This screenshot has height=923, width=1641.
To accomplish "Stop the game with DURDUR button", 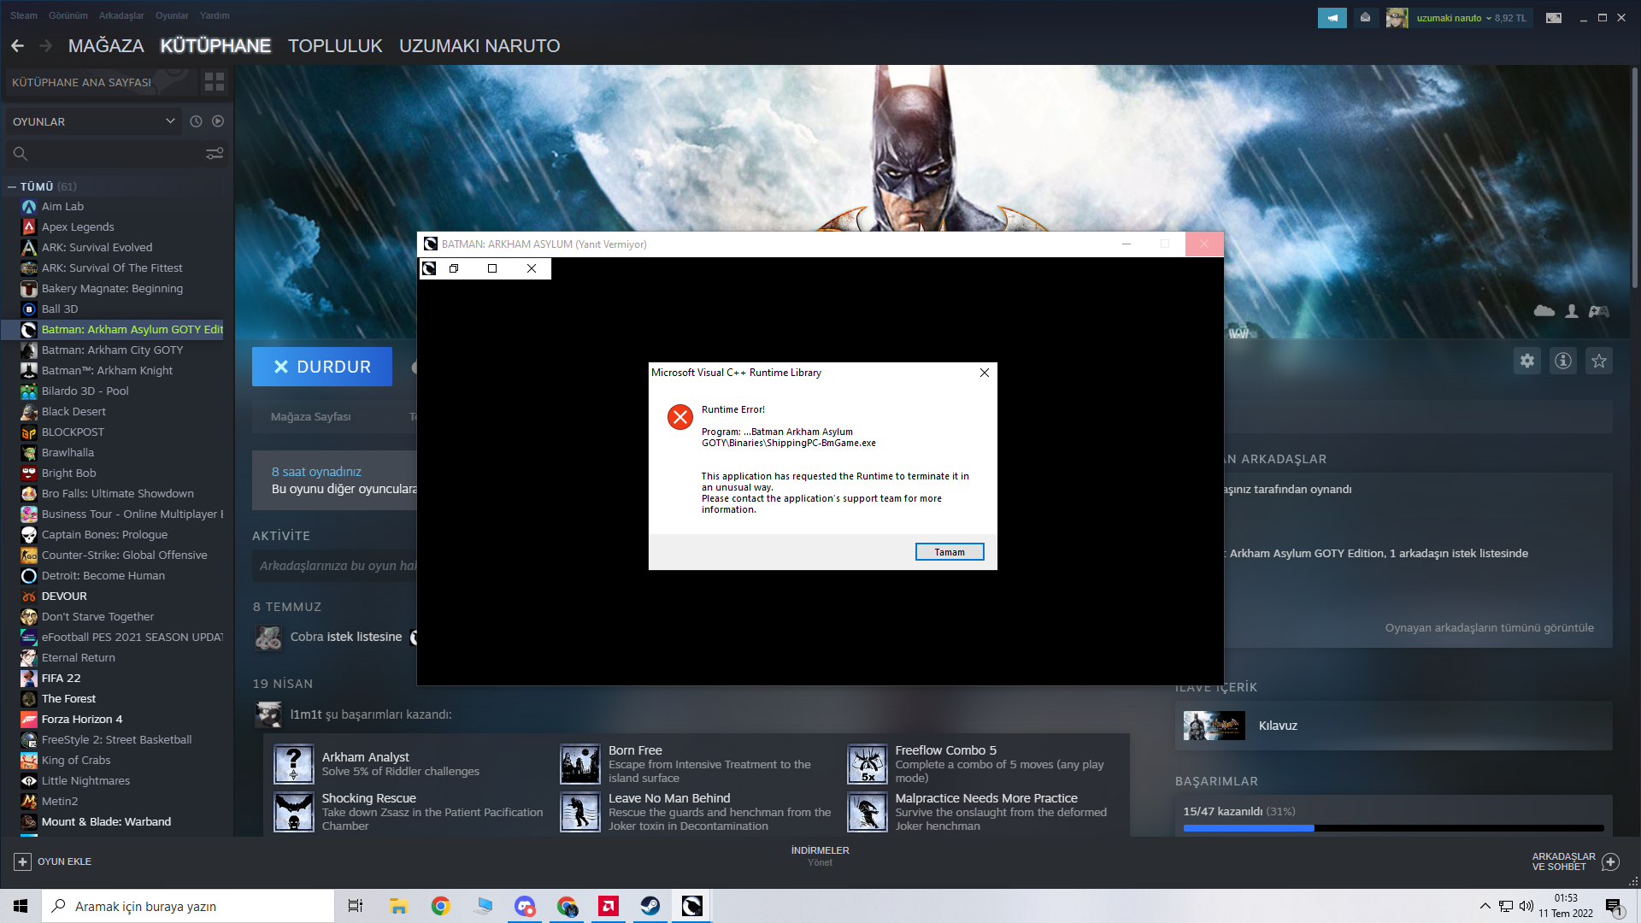I will point(322,367).
